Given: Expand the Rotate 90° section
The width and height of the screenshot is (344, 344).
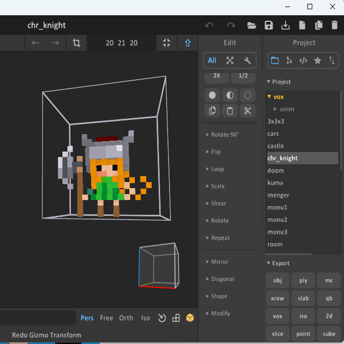Looking at the screenshot, I should [225, 135].
